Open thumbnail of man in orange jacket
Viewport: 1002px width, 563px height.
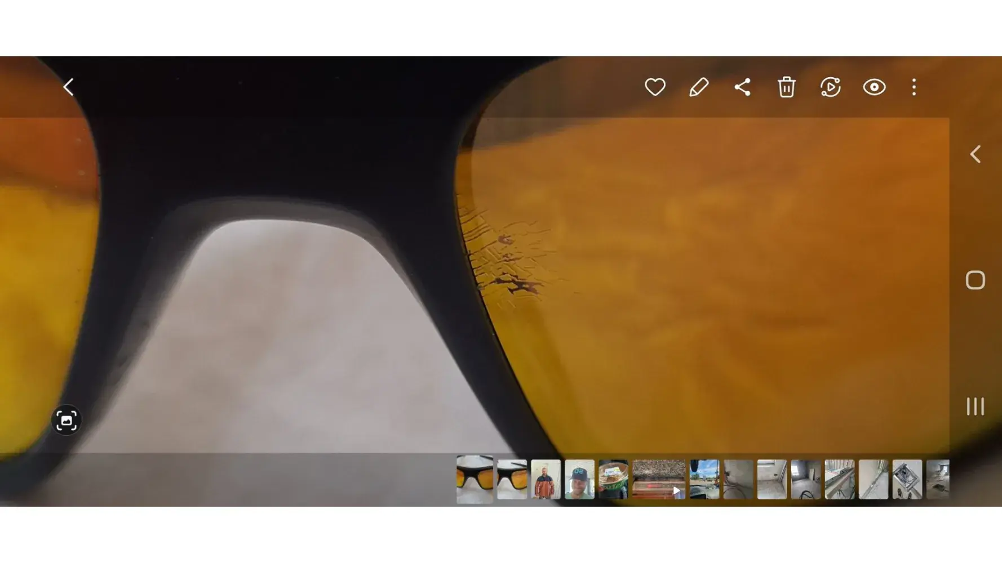coord(546,480)
